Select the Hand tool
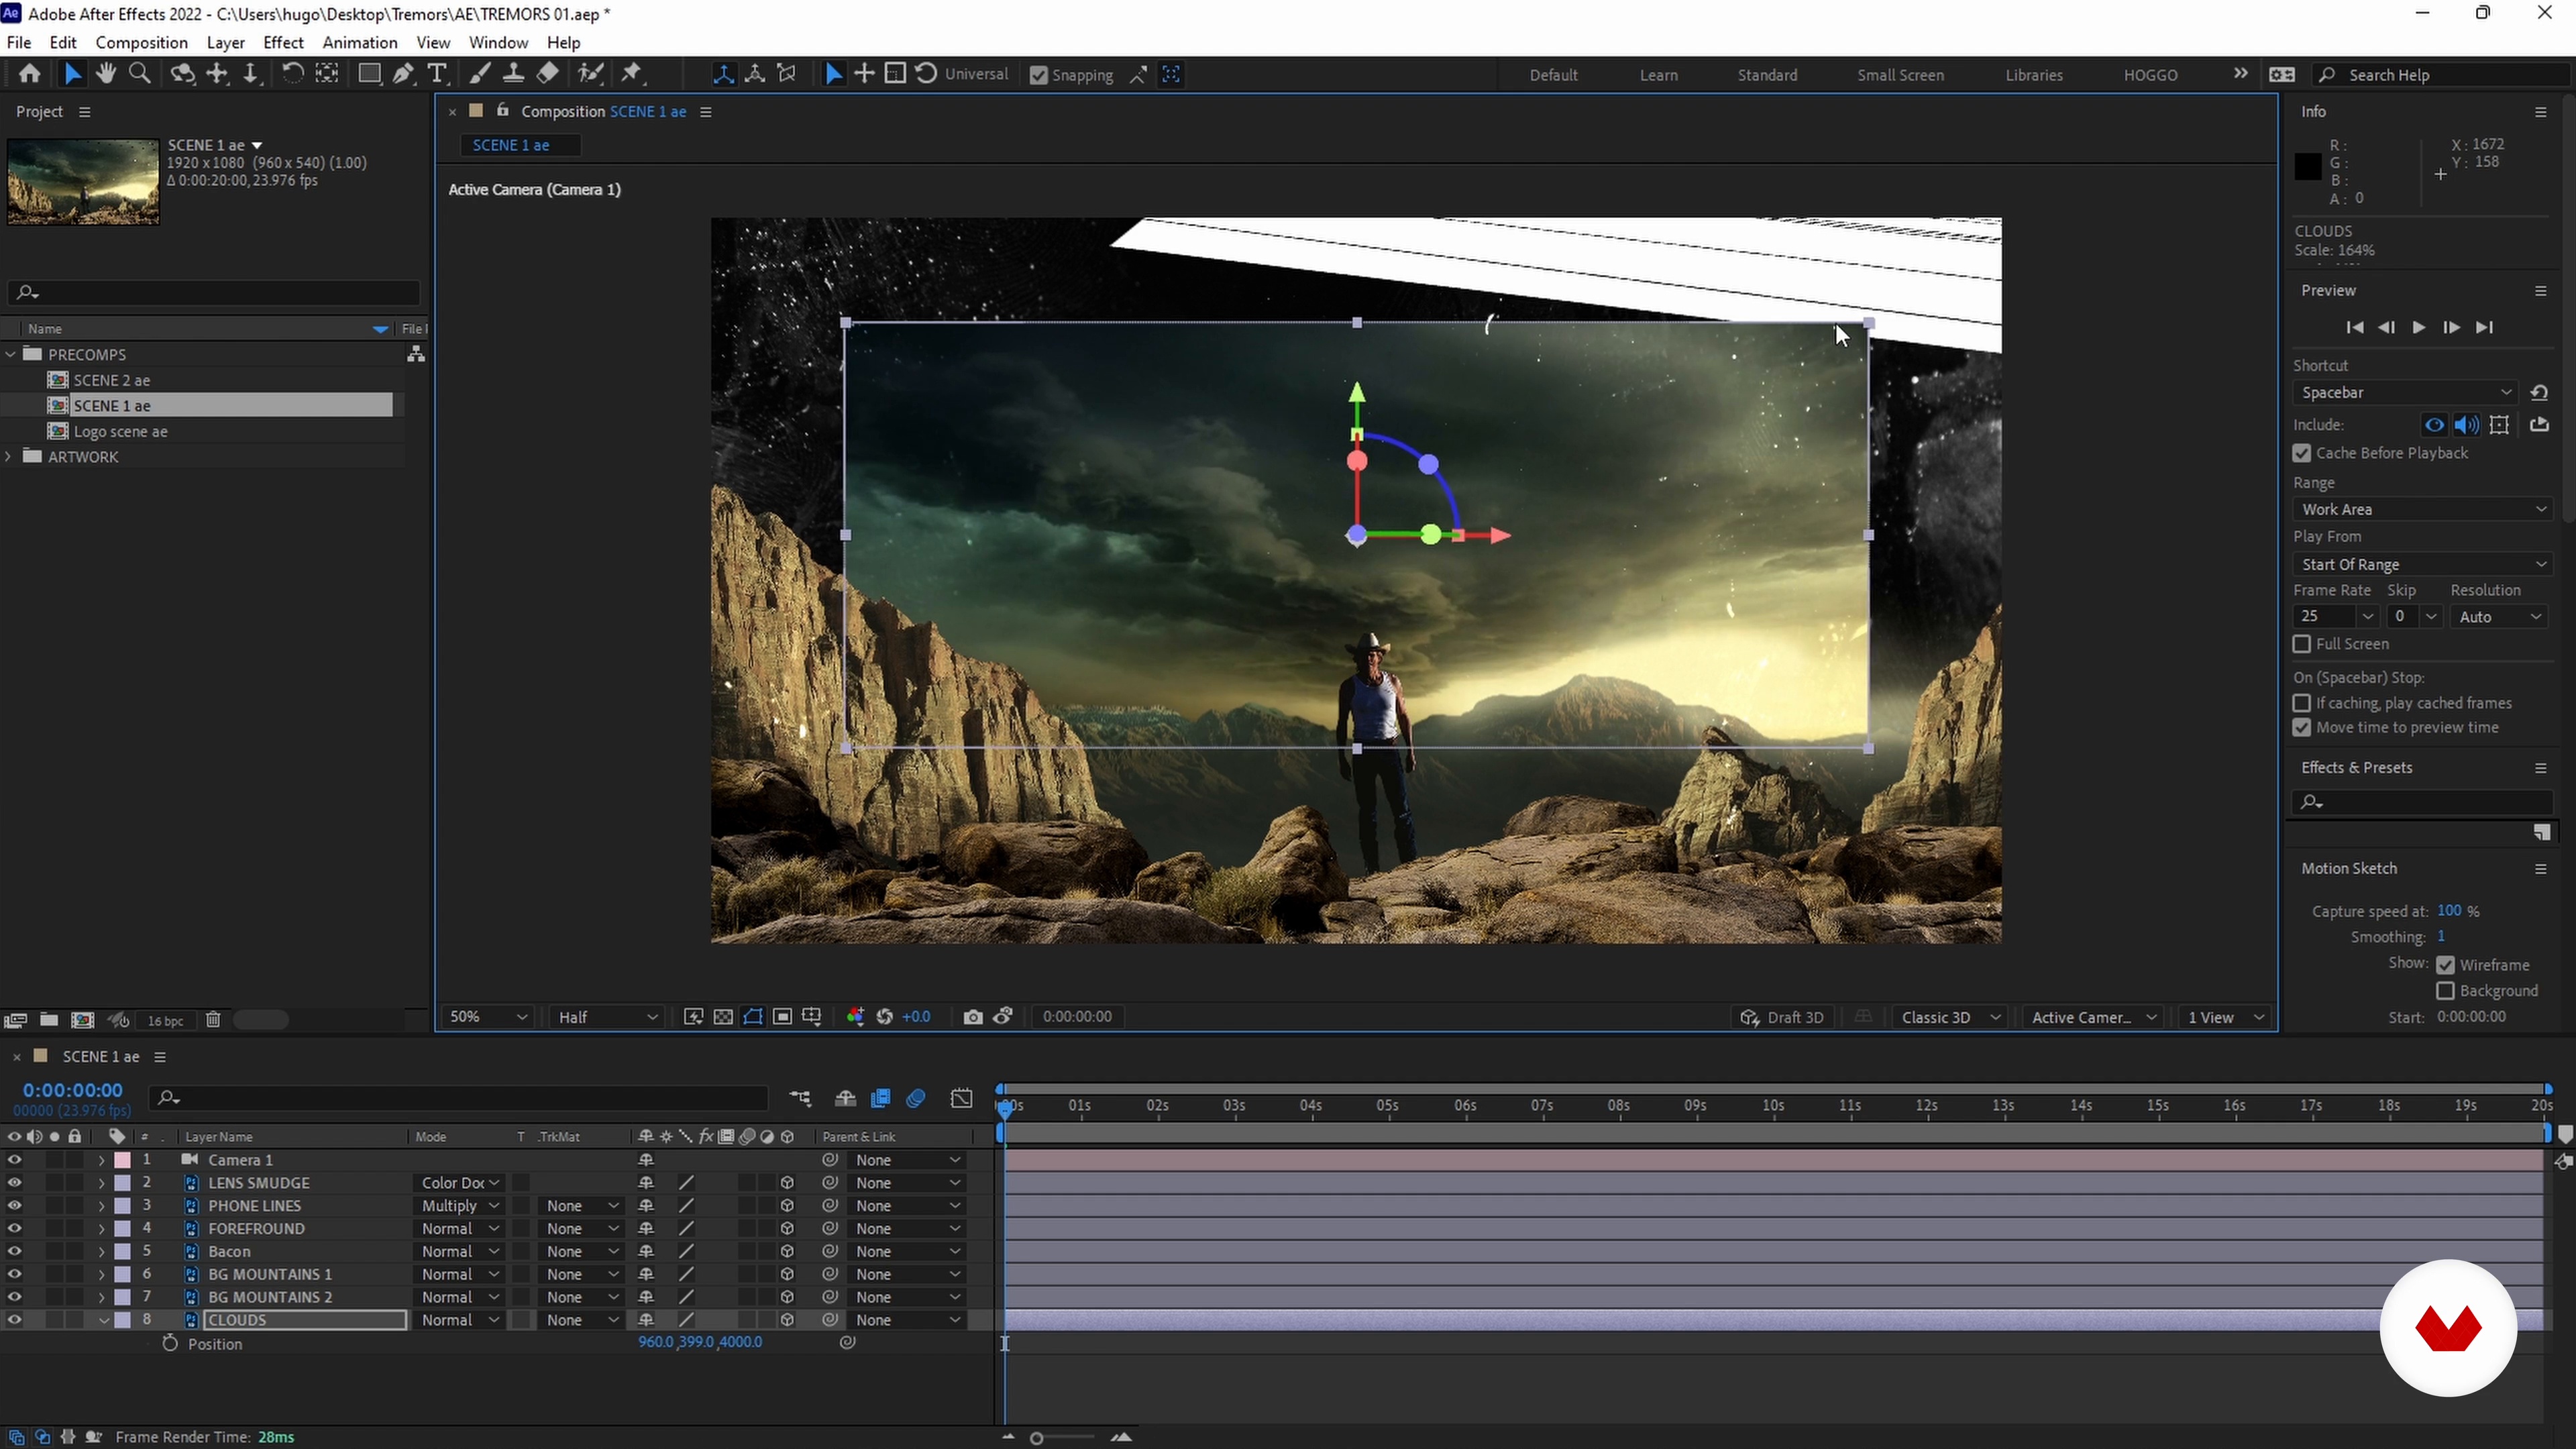 tap(105, 73)
